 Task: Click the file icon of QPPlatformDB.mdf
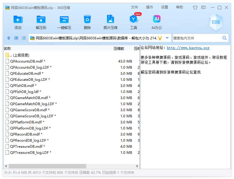7,122
